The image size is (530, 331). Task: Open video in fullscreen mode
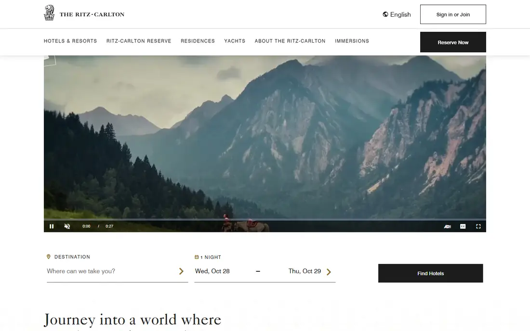tap(478, 227)
